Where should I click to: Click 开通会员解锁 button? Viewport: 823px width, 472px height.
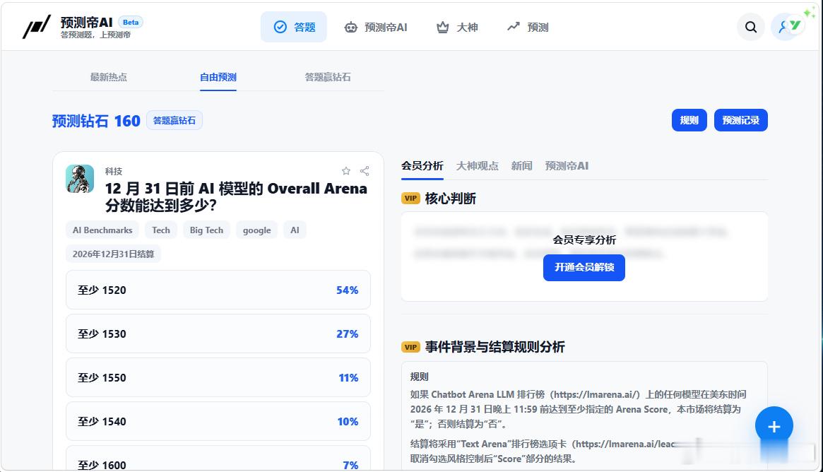pyautogui.click(x=584, y=267)
